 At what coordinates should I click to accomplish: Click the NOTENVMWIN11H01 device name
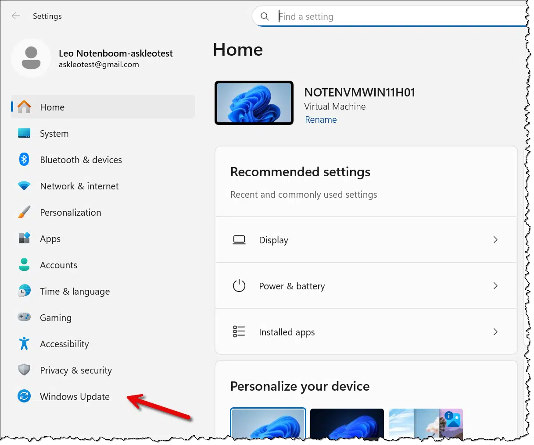[x=360, y=93]
